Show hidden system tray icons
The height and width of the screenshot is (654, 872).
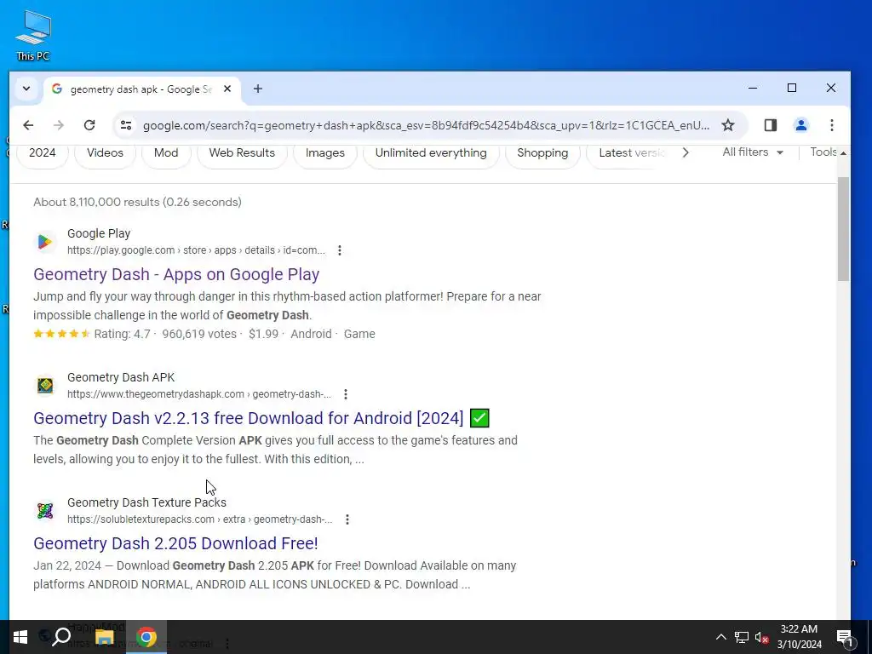(x=720, y=637)
